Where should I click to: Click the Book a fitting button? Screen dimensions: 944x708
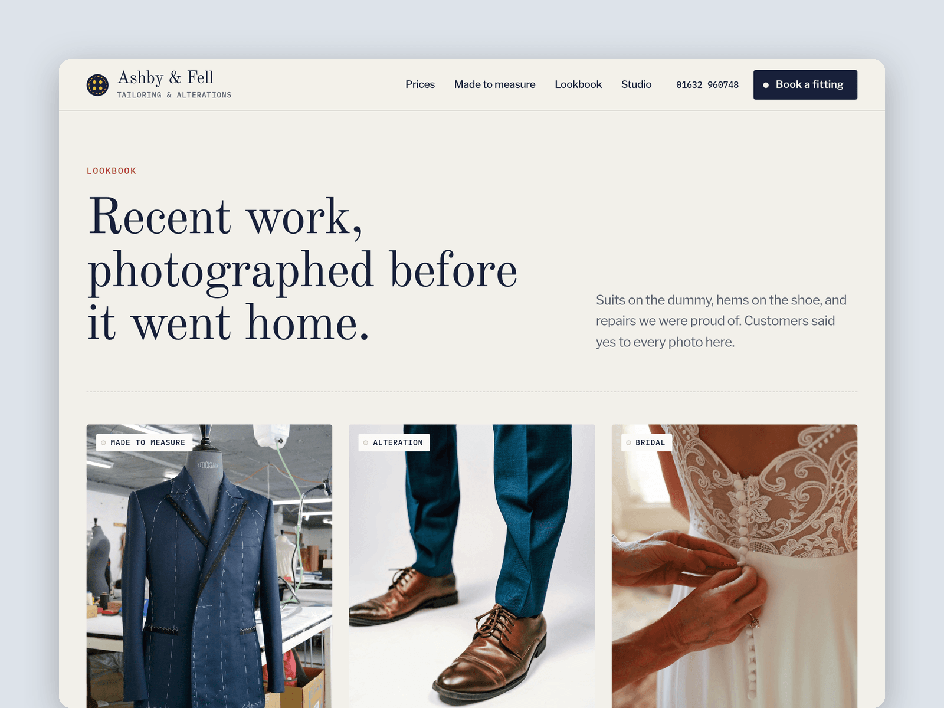(805, 85)
